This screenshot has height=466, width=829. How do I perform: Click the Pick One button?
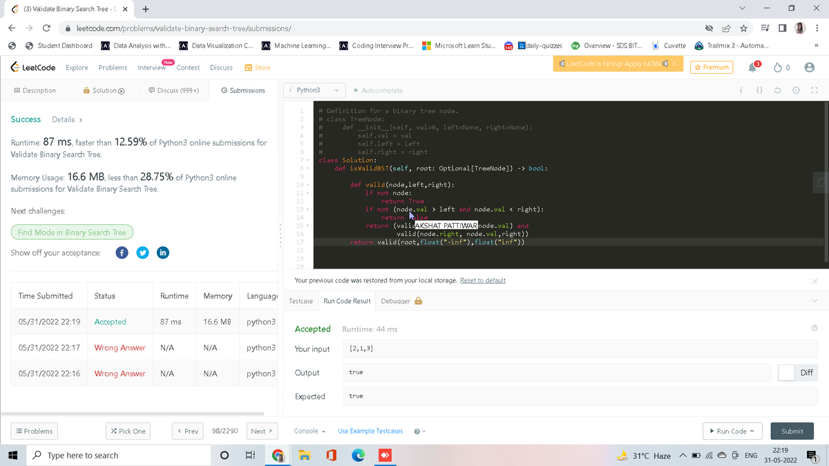pyautogui.click(x=128, y=431)
